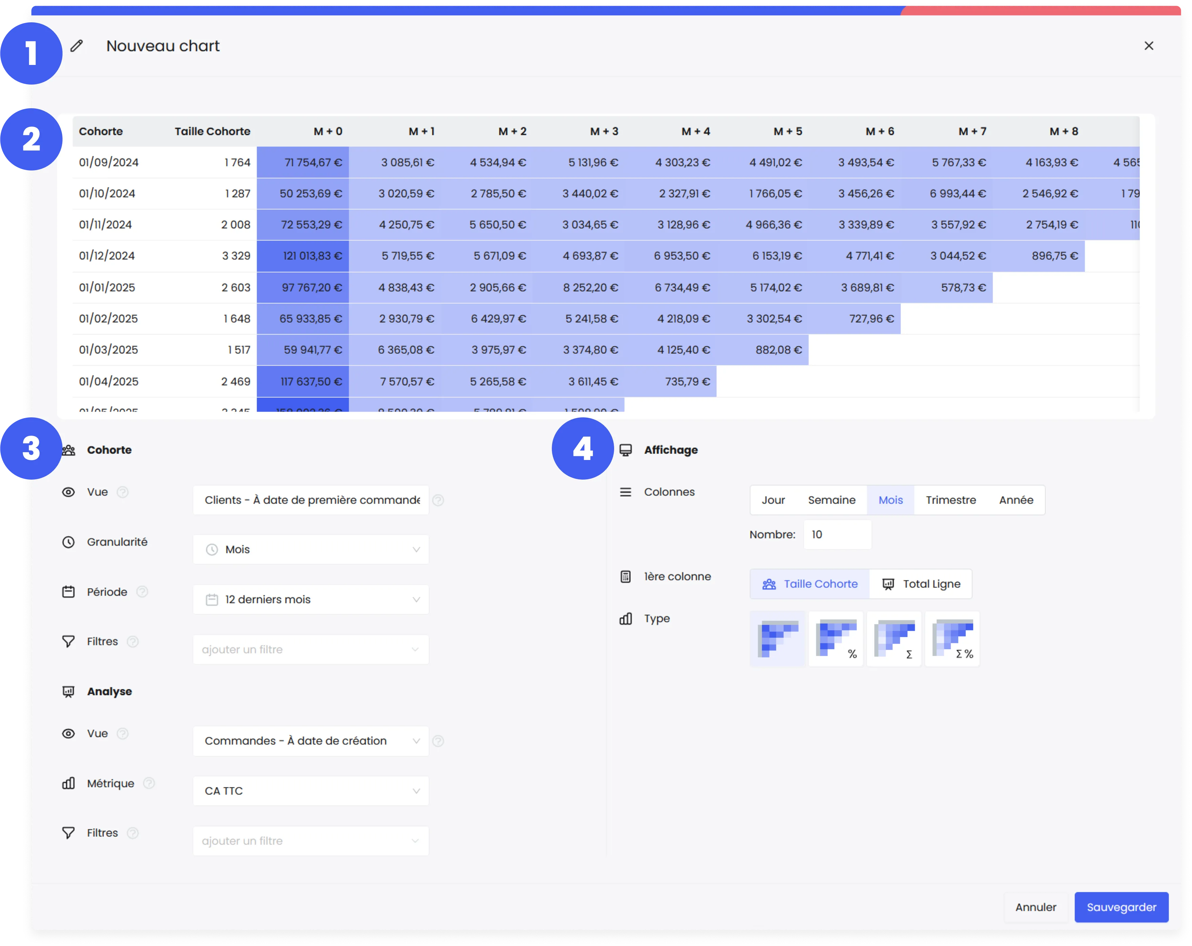Click the Nombre input field showing 10
Screen dimensions: 1192x946
[x=837, y=535]
